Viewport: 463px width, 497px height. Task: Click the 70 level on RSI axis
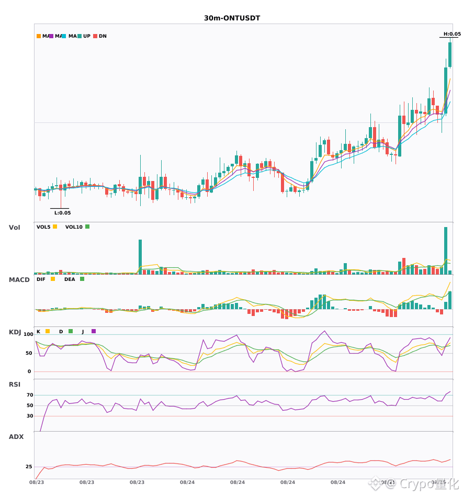pyautogui.click(x=30, y=395)
